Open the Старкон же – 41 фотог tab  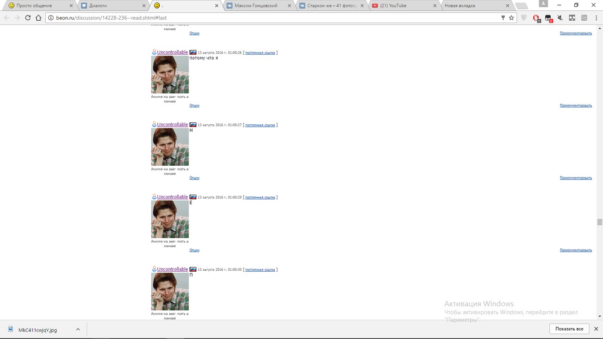(x=331, y=6)
